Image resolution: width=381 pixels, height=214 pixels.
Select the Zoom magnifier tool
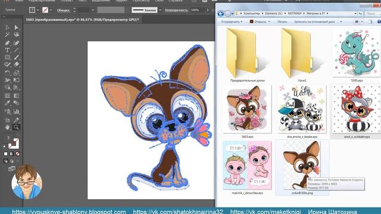click(x=16, y=127)
